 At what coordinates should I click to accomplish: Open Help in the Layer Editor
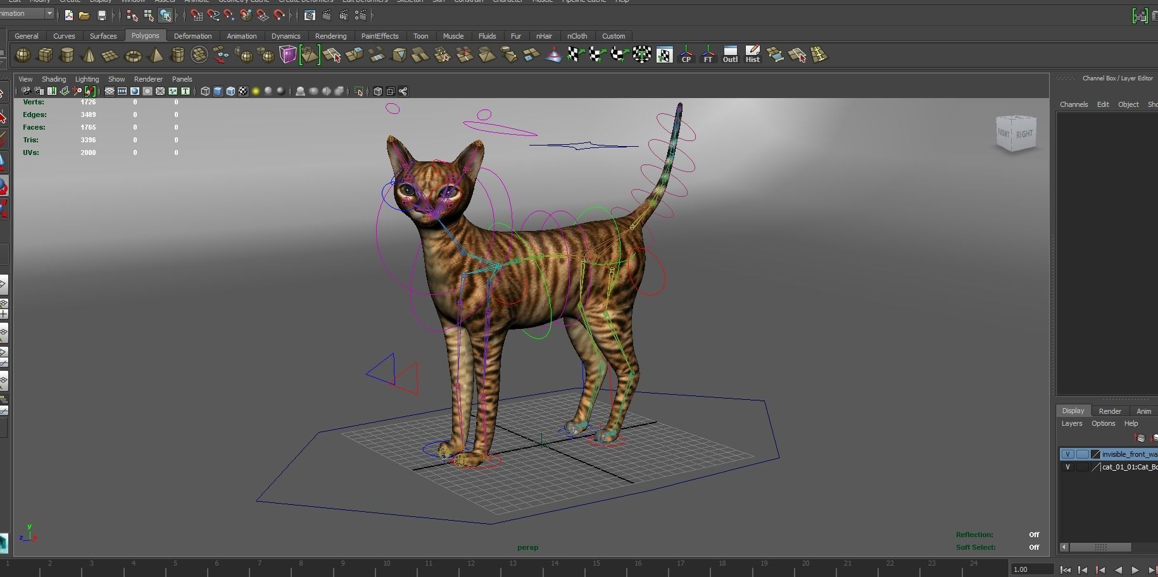(1131, 423)
